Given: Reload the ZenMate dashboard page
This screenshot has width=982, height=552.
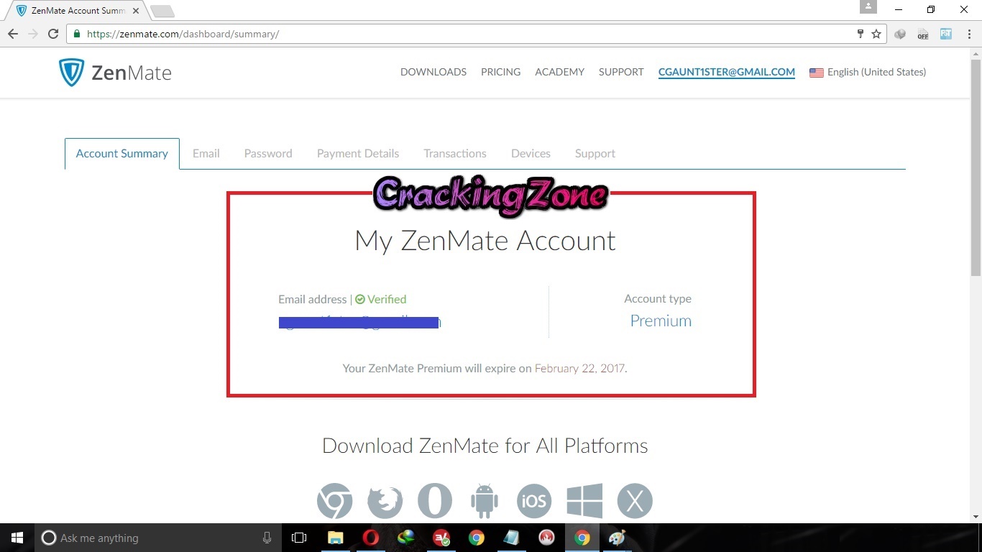Looking at the screenshot, I should pyautogui.click(x=52, y=34).
